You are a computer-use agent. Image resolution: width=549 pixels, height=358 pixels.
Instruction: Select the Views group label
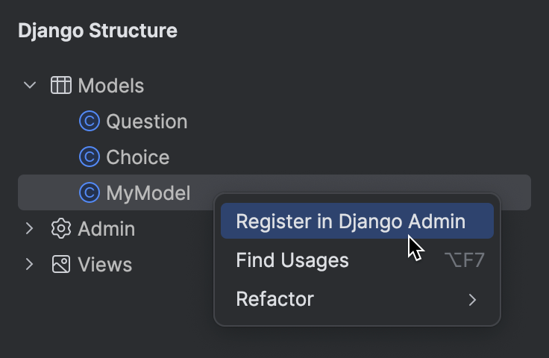[x=104, y=264]
